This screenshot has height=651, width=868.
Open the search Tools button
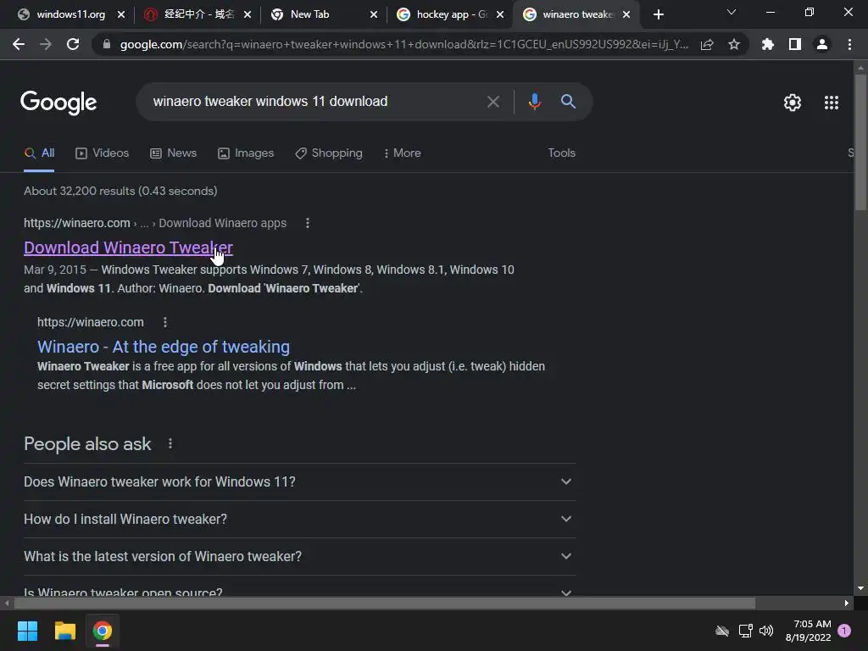click(561, 153)
